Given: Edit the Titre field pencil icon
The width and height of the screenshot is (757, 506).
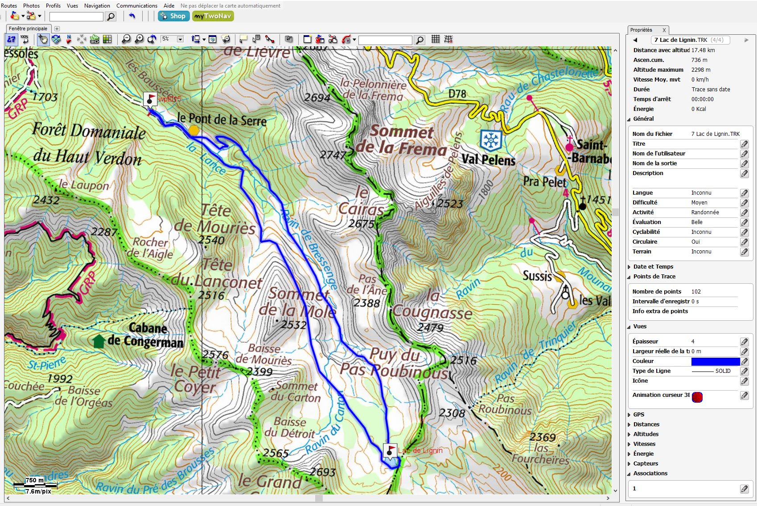Looking at the screenshot, I should (744, 144).
